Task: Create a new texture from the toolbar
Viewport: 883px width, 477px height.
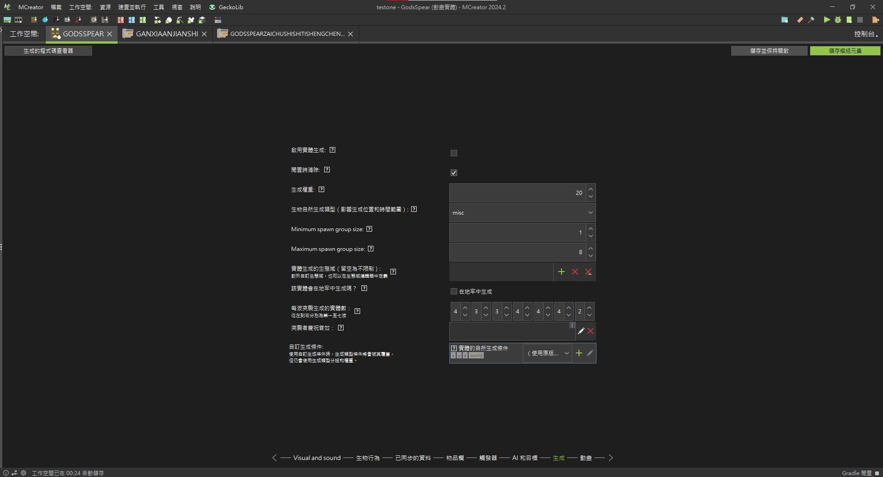Action: (x=7, y=20)
